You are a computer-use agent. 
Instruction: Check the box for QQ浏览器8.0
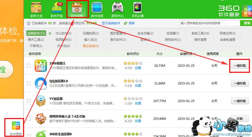coord(29,83)
